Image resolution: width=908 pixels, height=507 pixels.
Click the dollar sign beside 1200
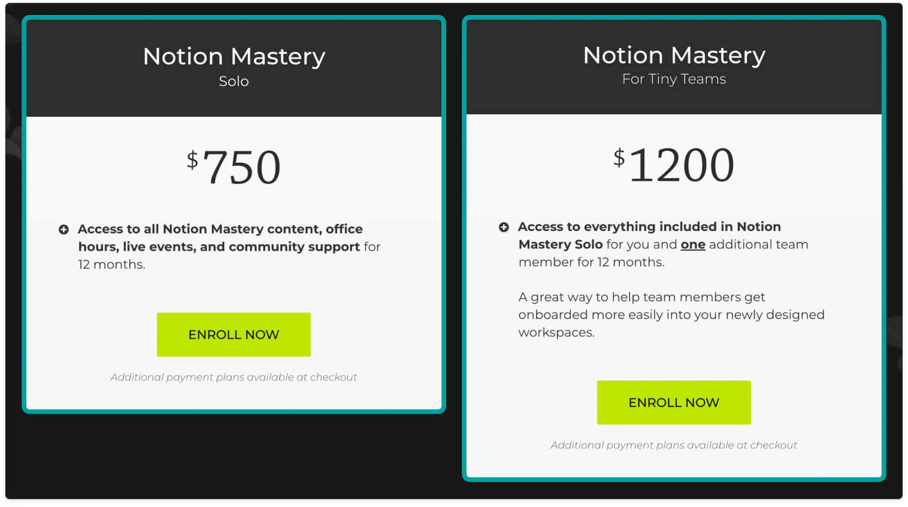[x=619, y=157]
